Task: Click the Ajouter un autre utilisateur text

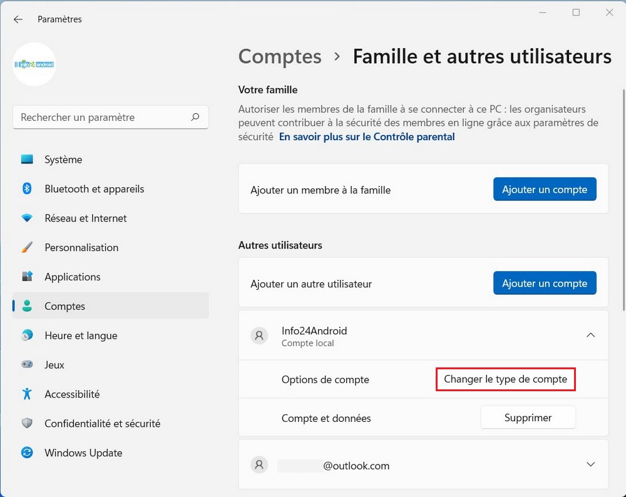Action: point(311,284)
